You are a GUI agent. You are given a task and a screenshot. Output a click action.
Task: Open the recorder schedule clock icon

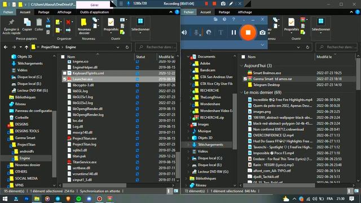tap(224, 19)
